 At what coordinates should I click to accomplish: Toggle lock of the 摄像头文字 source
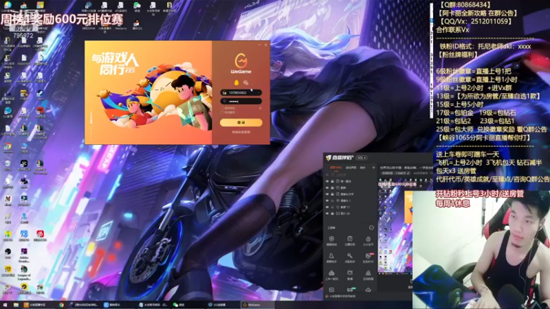point(333,194)
